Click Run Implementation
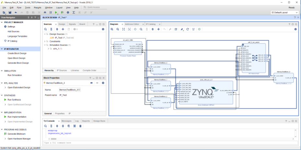The width and height of the screenshot is (301, 150). [17, 117]
